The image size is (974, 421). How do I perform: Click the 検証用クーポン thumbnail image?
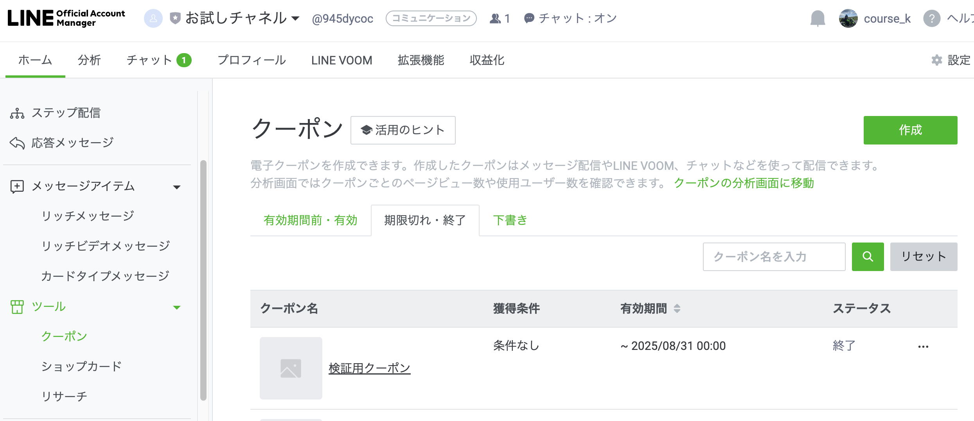(x=291, y=368)
